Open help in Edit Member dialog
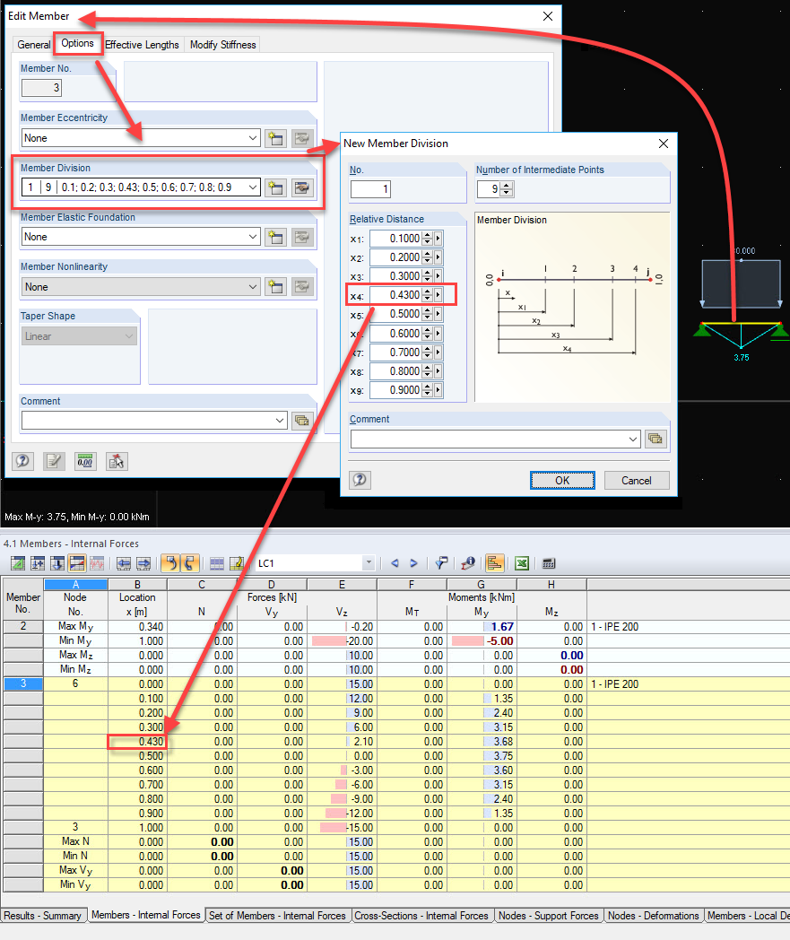 pos(22,461)
